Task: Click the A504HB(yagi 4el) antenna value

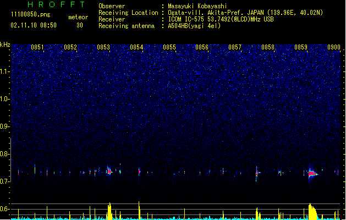Action: coord(194,26)
